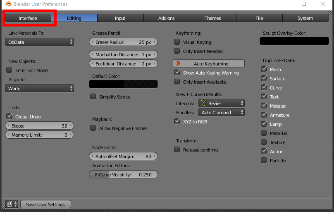Enable Enter Edit Mode checkbox

point(9,70)
